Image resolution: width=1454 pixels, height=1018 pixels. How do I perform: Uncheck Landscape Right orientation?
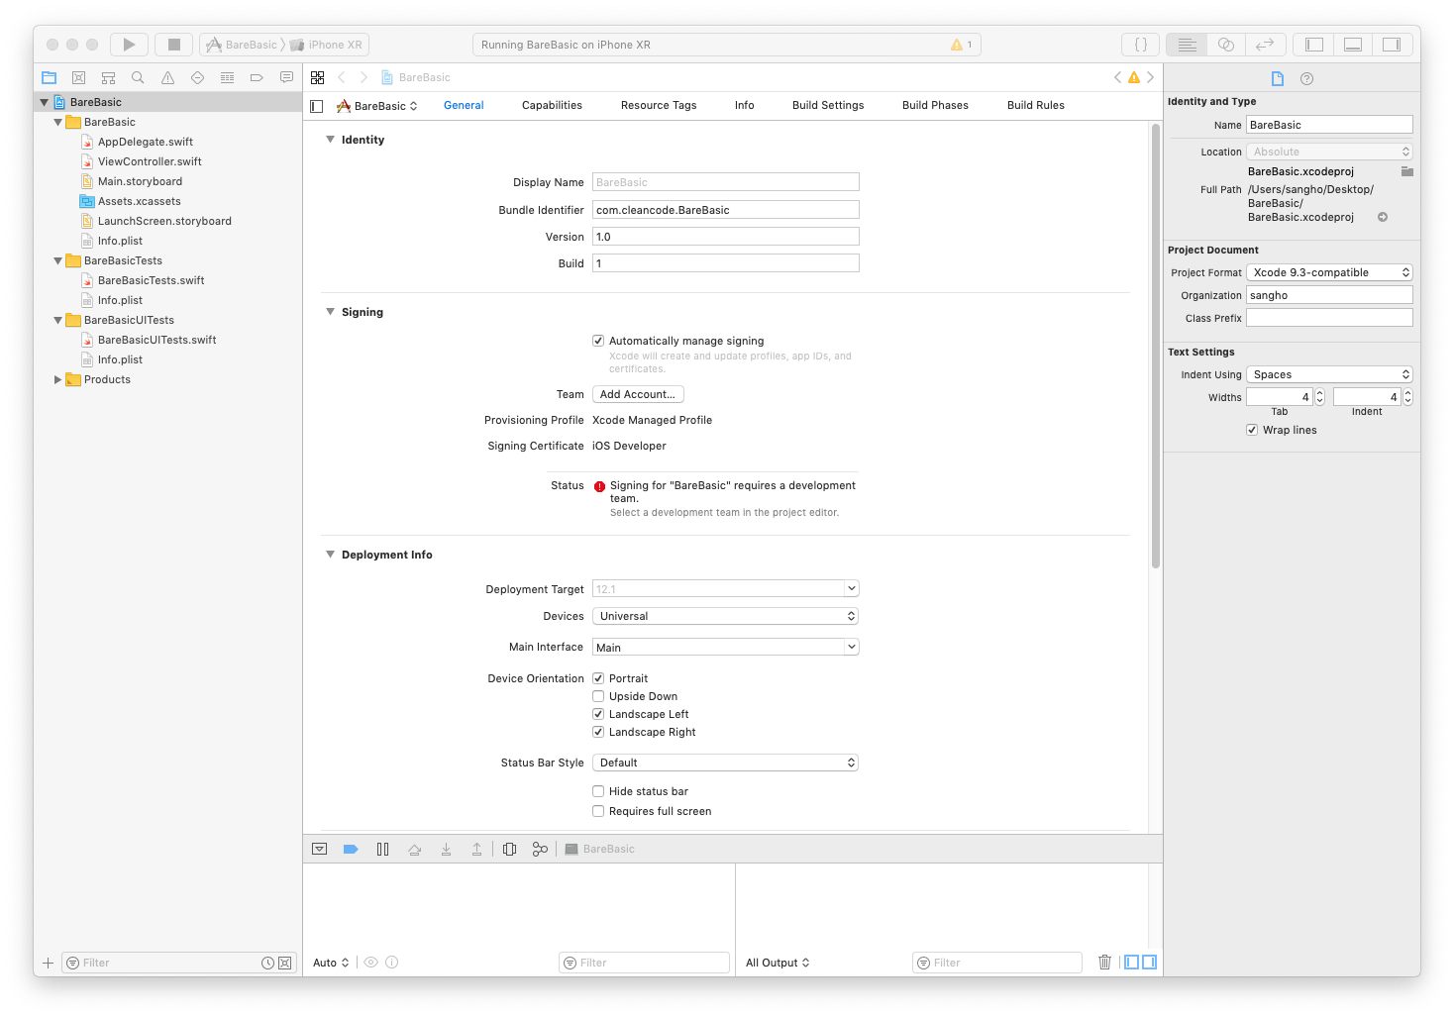click(598, 732)
